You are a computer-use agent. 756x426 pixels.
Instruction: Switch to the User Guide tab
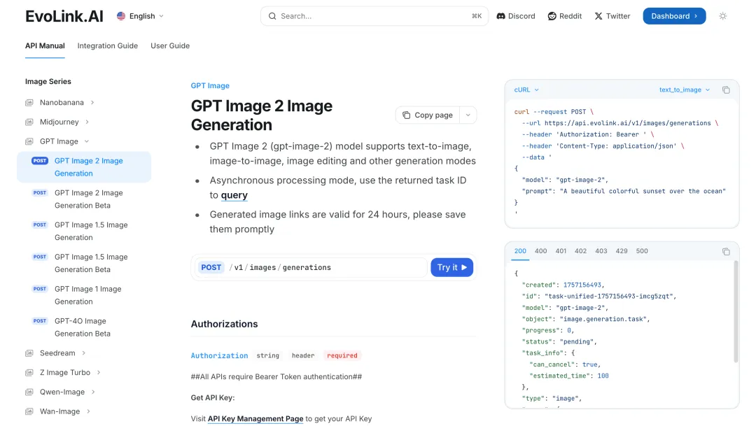point(170,45)
